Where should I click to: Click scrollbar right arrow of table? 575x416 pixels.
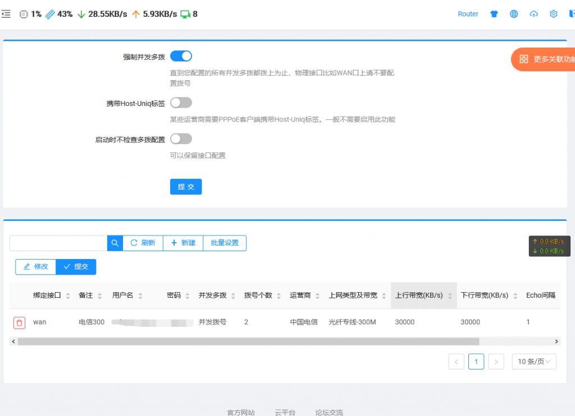coord(556,341)
